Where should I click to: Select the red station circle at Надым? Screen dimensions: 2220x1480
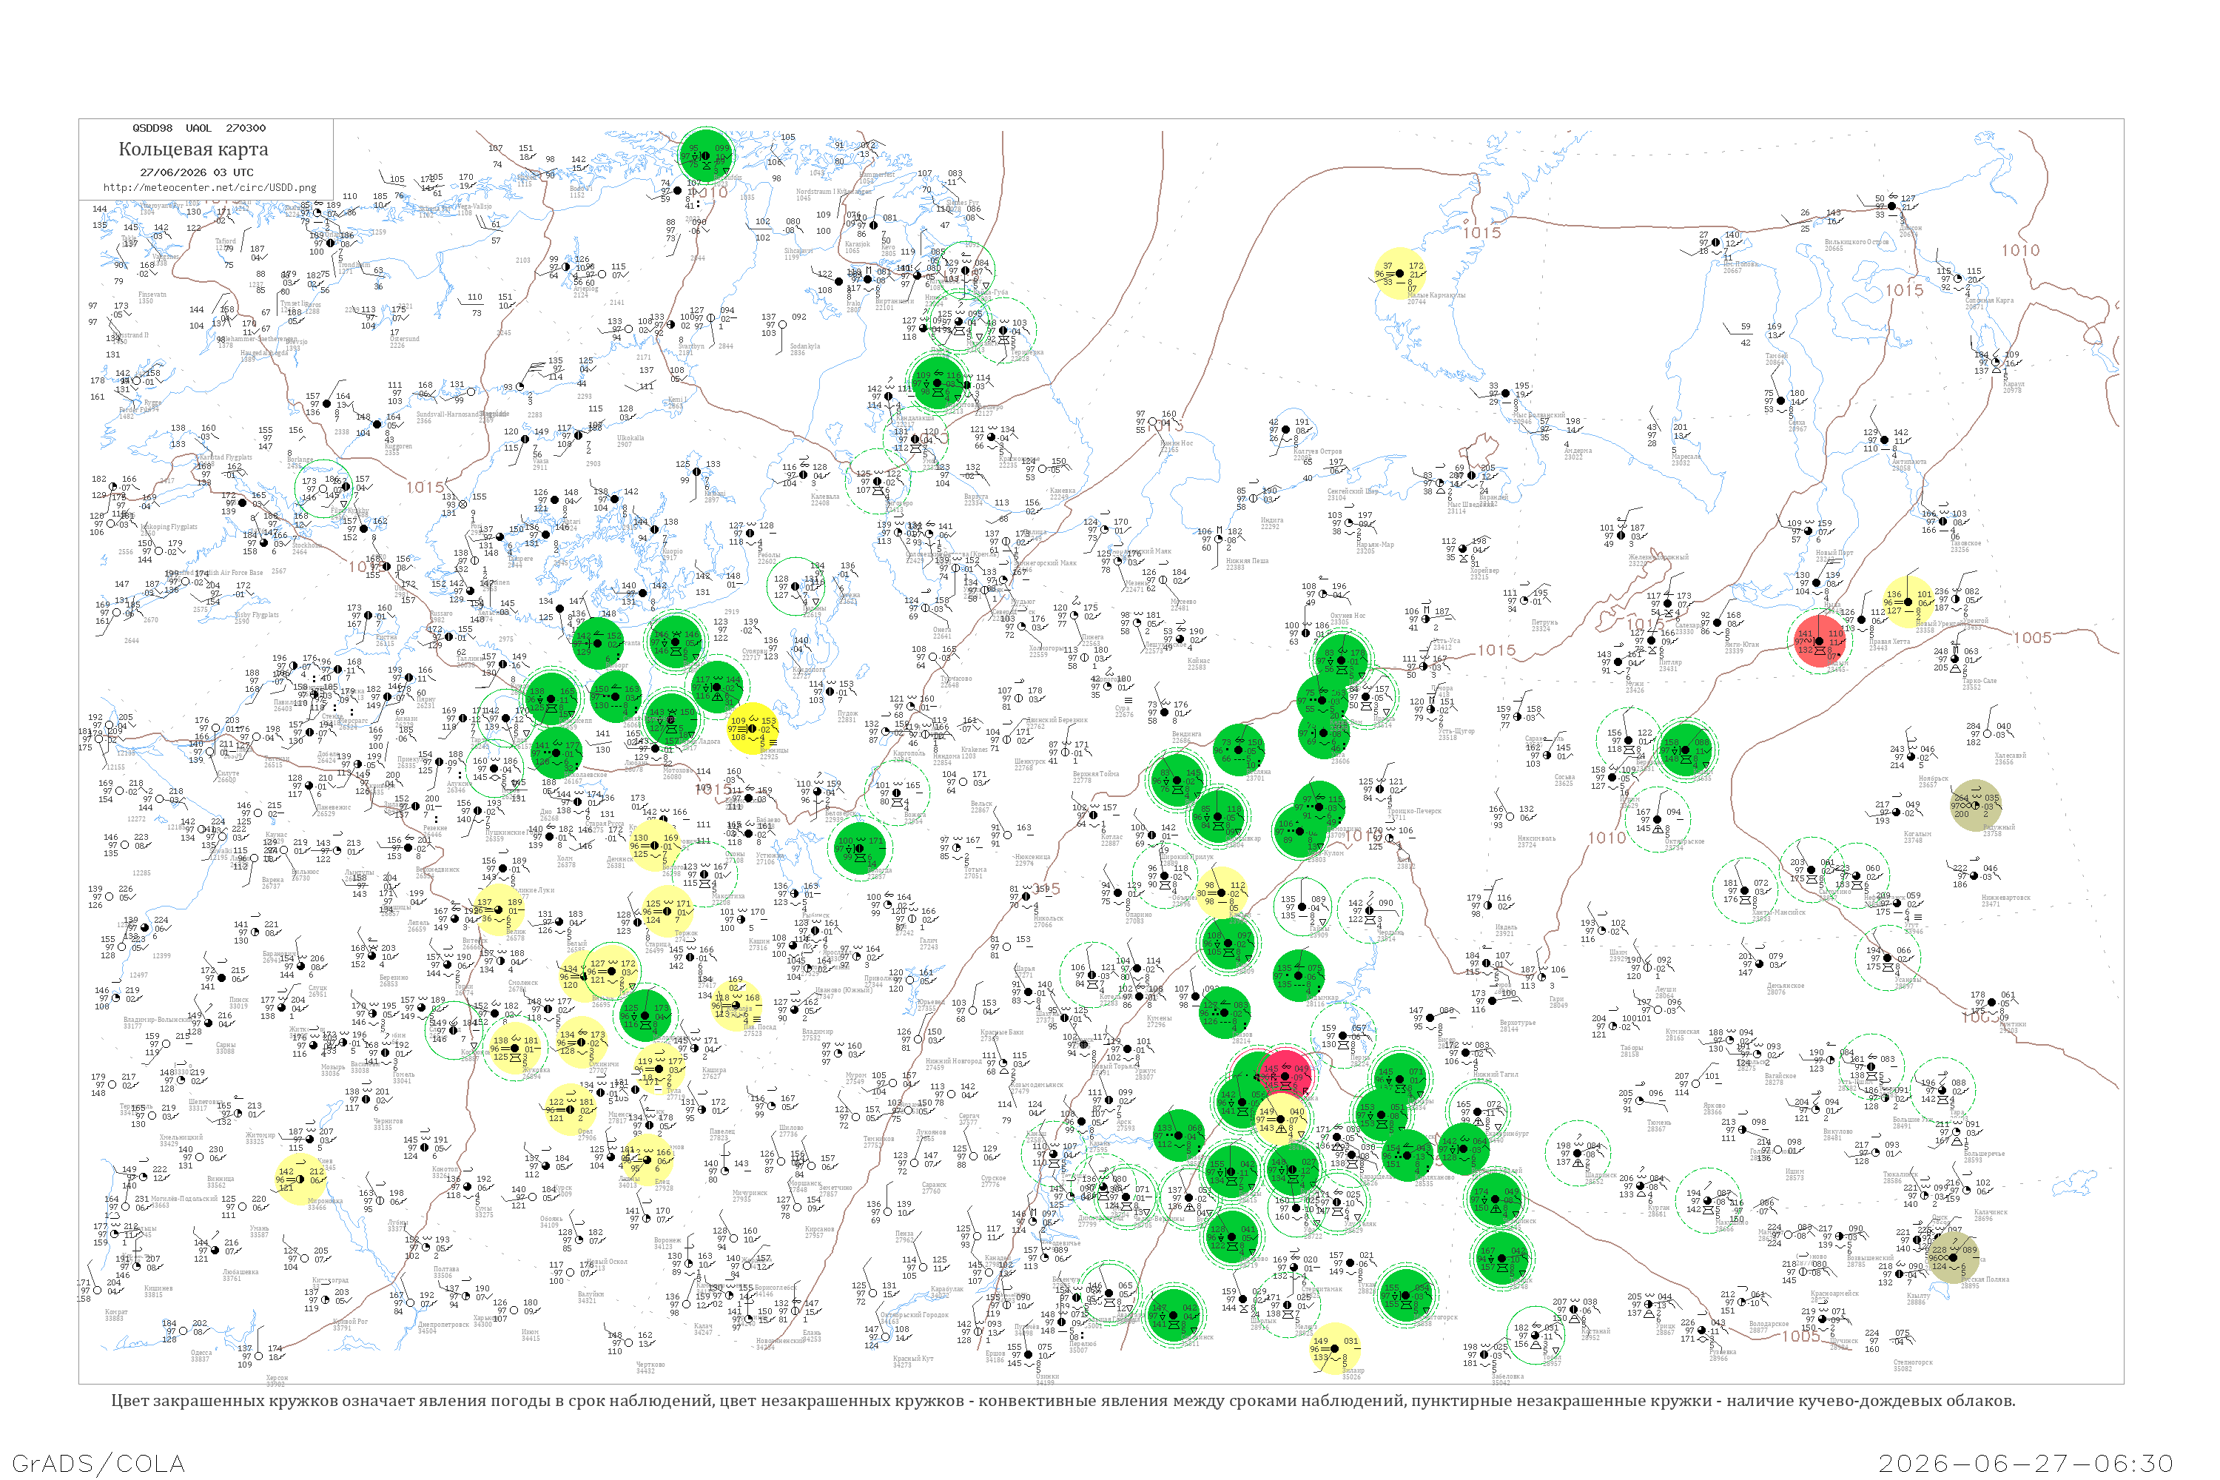(1819, 642)
